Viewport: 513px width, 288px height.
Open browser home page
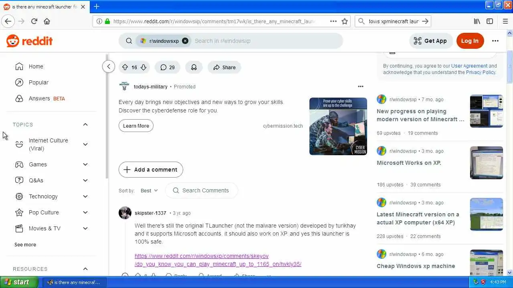[47, 21]
